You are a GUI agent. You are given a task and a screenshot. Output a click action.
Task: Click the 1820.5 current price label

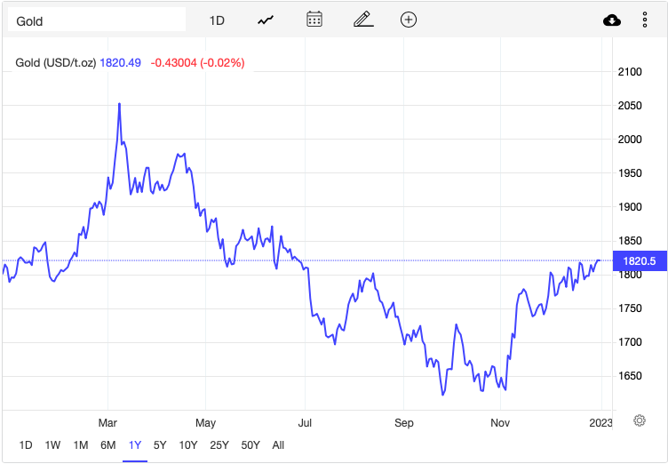[x=640, y=261]
